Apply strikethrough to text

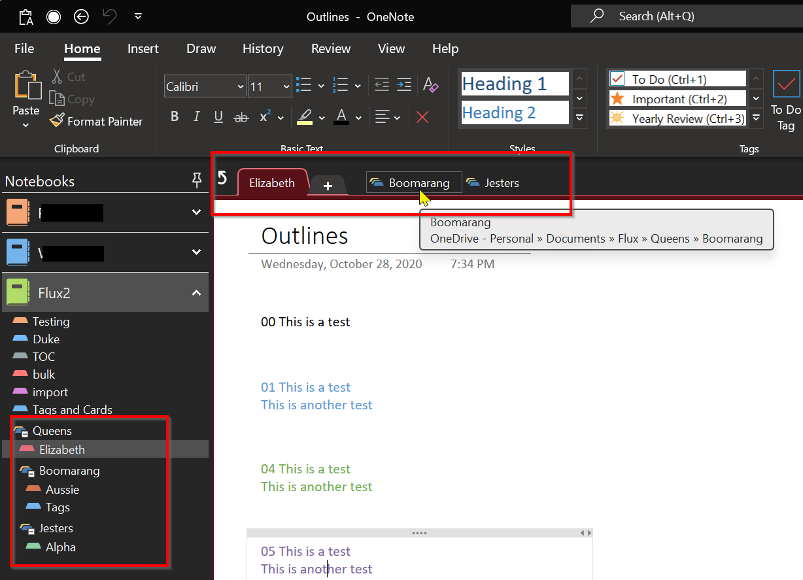coord(241,116)
